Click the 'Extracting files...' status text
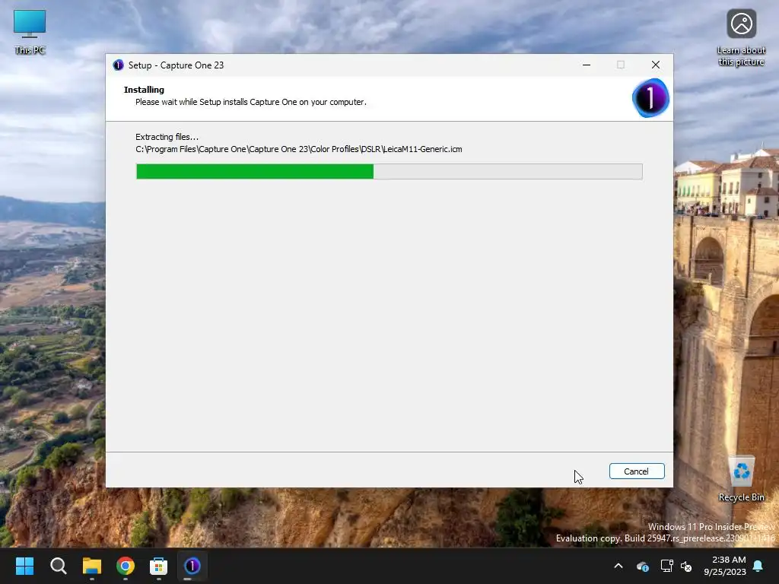 point(167,137)
